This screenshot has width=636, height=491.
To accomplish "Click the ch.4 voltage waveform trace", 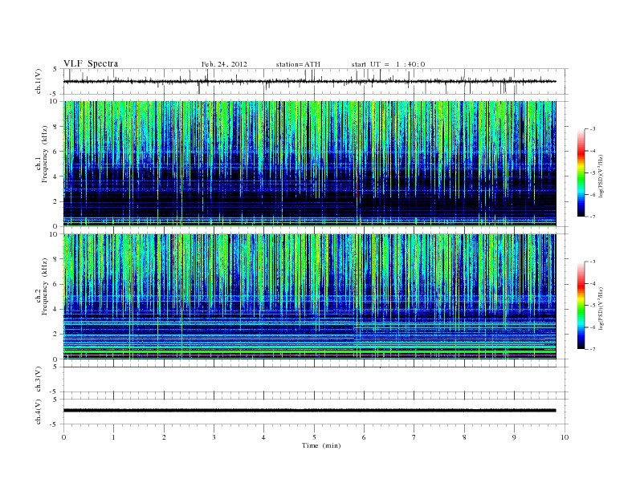I will click(x=309, y=411).
